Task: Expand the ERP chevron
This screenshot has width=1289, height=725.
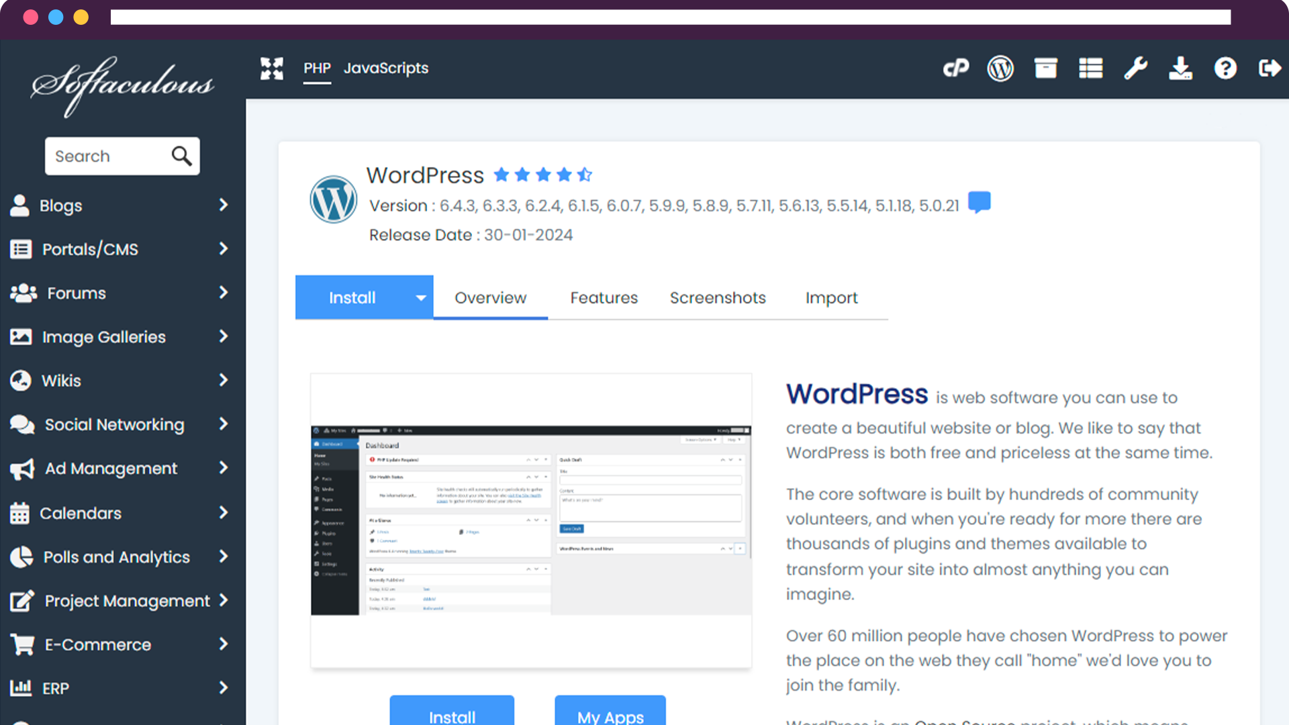Action: click(224, 687)
